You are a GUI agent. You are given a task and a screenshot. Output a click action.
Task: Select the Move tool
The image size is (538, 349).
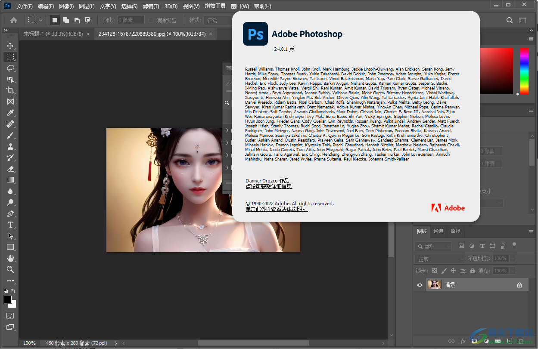click(10, 45)
